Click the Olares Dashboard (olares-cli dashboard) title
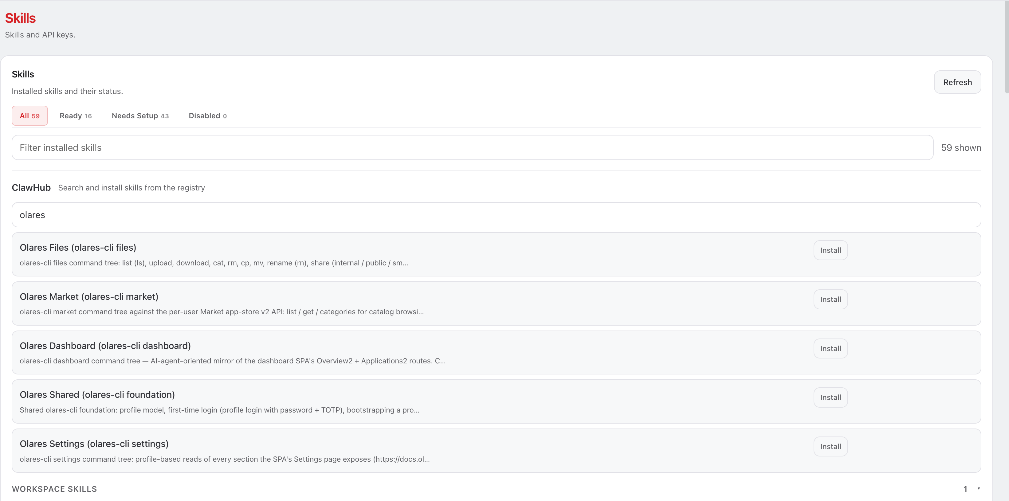This screenshot has width=1009, height=501. pyautogui.click(x=105, y=346)
